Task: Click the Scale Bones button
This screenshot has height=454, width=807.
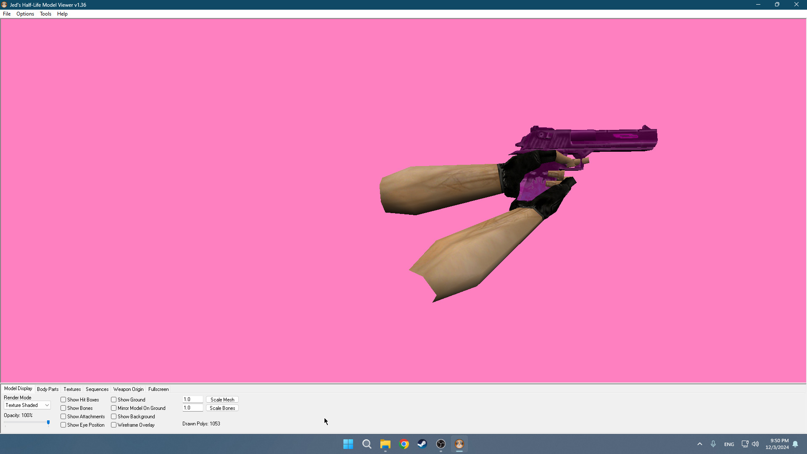Action: click(222, 408)
